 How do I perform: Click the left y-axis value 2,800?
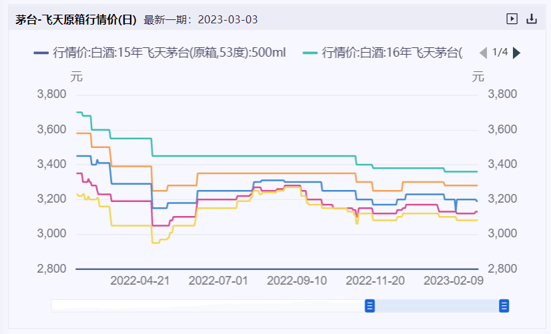click(51, 269)
